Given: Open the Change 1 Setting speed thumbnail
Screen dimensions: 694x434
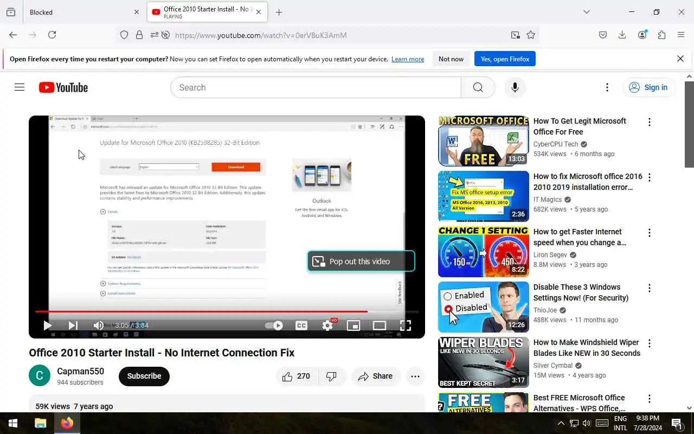Looking at the screenshot, I should point(484,252).
